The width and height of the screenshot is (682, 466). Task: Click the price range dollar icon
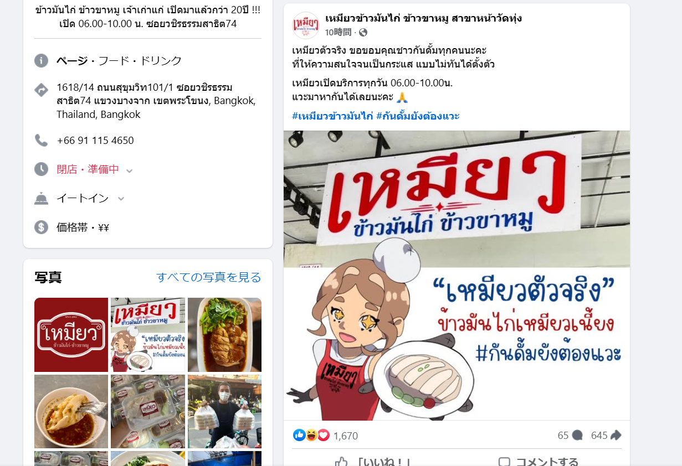coord(42,227)
